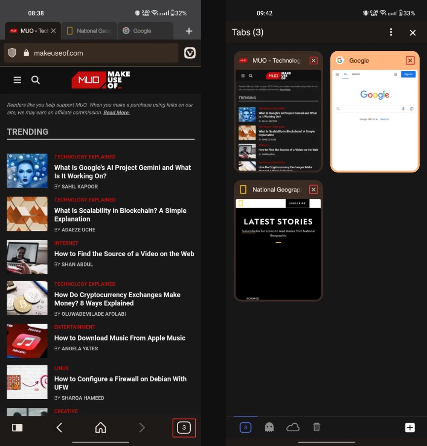Screen dimensions: 427x446
Task: Open the Vivaldi side panel
Action: click(x=17, y=427)
